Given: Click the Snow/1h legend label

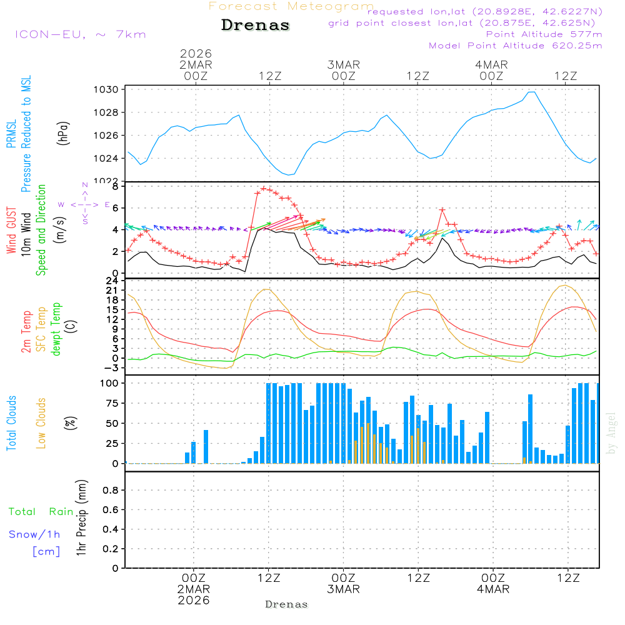Looking at the screenshot, I should click(34, 534).
